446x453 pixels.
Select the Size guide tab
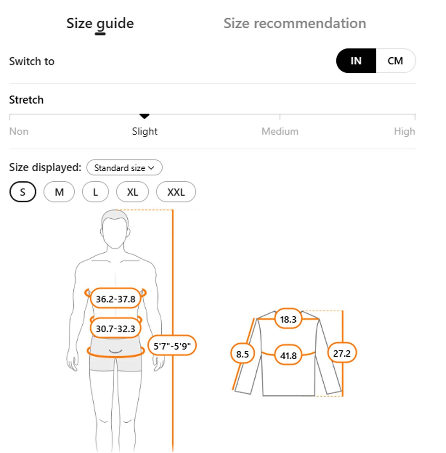tap(100, 23)
